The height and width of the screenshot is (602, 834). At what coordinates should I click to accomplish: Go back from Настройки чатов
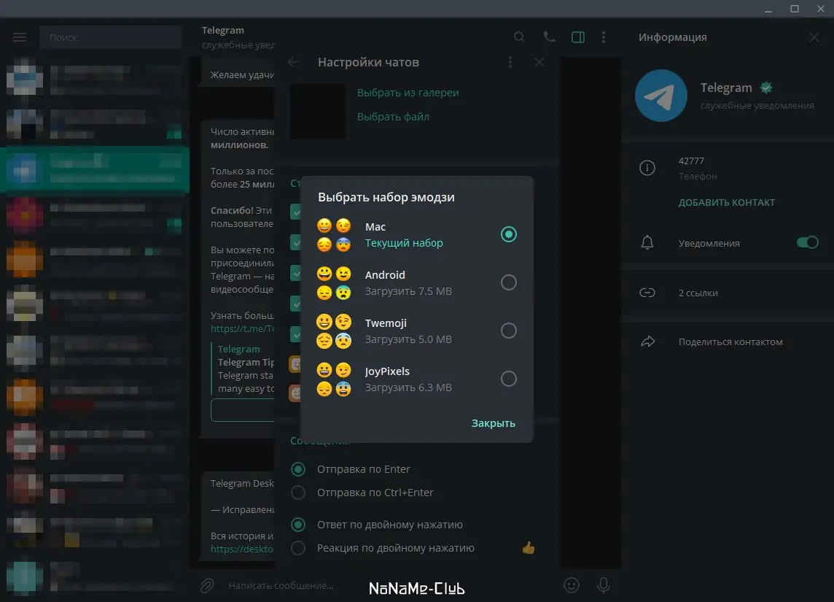pyautogui.click(x=293, y=62)
